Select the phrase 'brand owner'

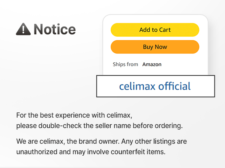tap(99, 141)
